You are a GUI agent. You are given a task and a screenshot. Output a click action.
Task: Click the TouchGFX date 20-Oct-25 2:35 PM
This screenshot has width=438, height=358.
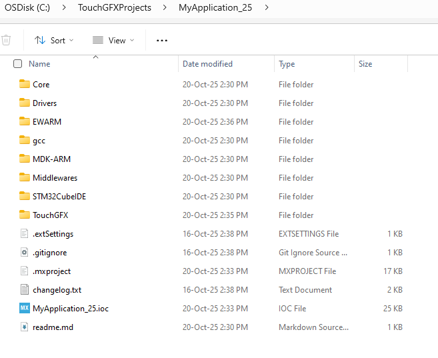[x=215, y=215]
